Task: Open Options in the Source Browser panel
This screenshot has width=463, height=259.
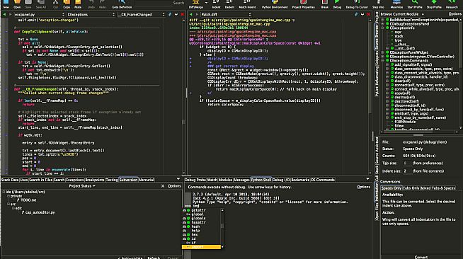Action: click(x=455, y=14)
